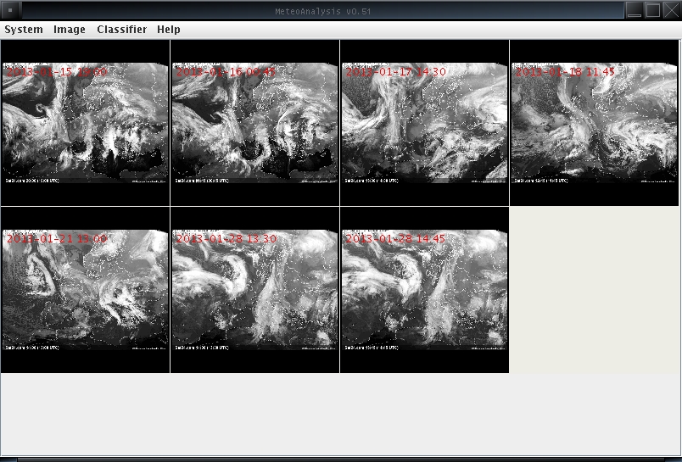This screenshot has height=462, width=682.
Task: Open the Image menu
Action: pyautogui.click(x=70, y=30)
